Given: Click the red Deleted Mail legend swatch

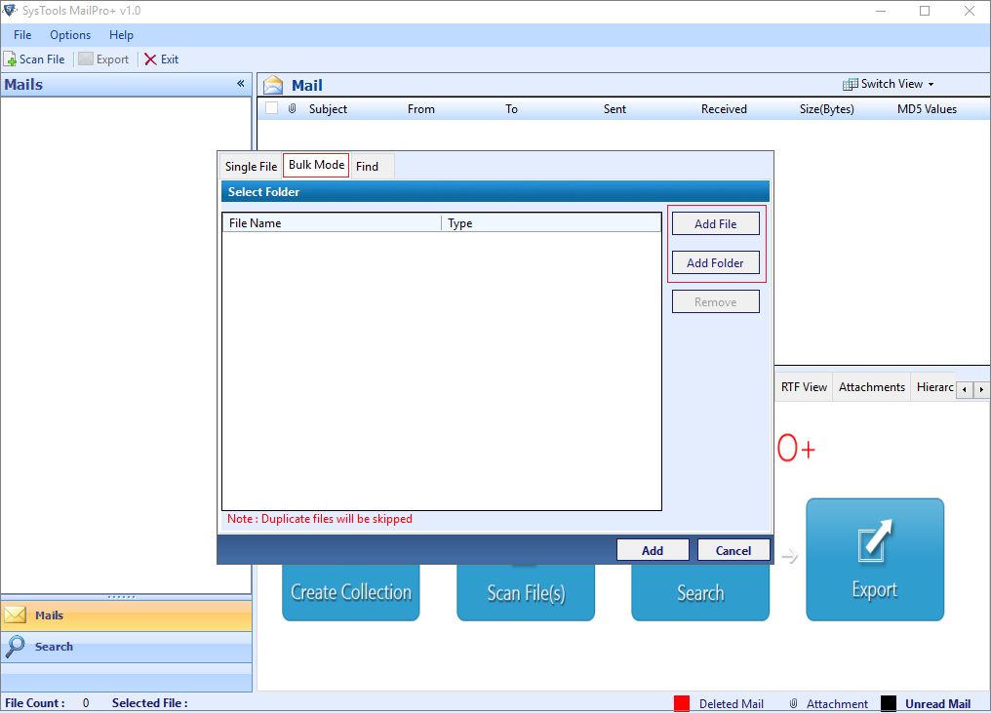Looking at the screenshot, I should tap(682, 703).
